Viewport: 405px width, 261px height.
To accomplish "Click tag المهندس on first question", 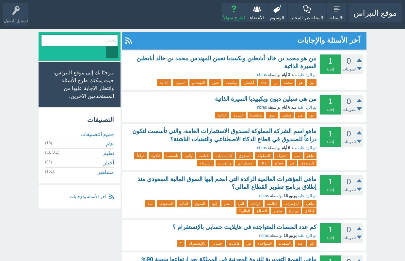I will pyautogui.click(x=198, y=83).
